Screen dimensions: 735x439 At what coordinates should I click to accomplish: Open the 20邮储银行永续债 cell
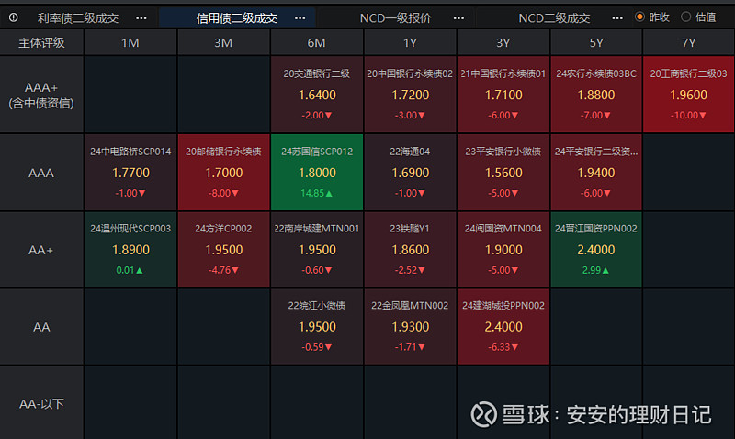223,173
